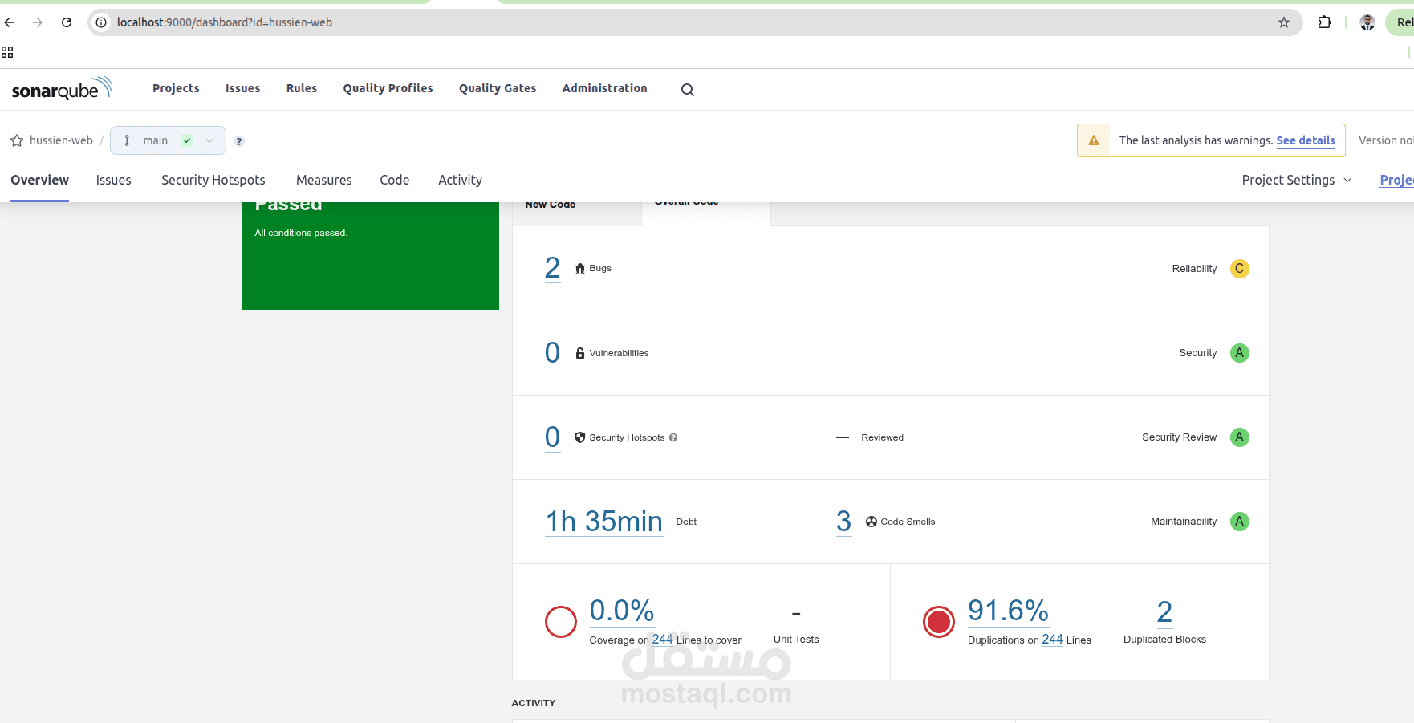Go forward with browser forward arrow

coord(38,22)
